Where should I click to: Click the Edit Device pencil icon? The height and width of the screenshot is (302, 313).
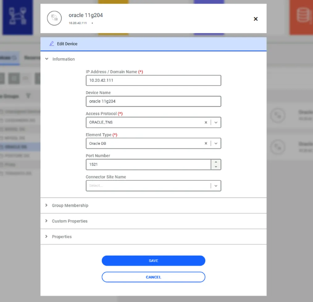[x=52, y=44]
